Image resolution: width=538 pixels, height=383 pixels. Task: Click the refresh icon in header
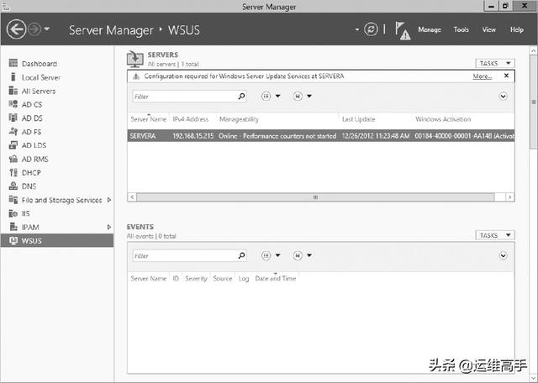371,29
